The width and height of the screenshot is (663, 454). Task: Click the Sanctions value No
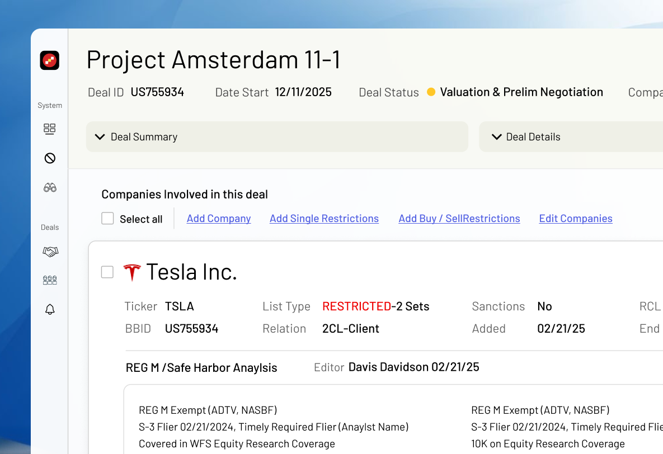coord(544,306)
